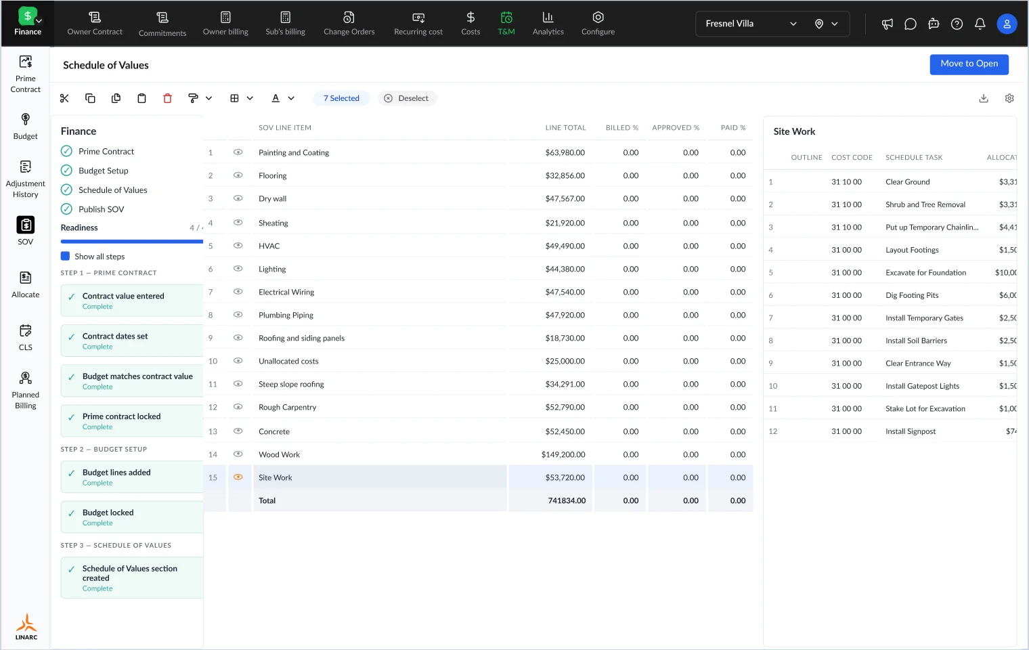Switch to the Analytics tab

[548, 24]
